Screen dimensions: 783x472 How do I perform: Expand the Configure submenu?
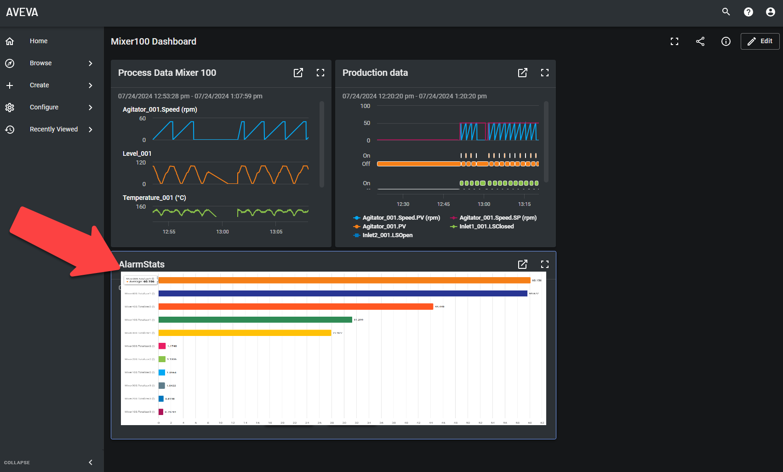click(91, 108)
